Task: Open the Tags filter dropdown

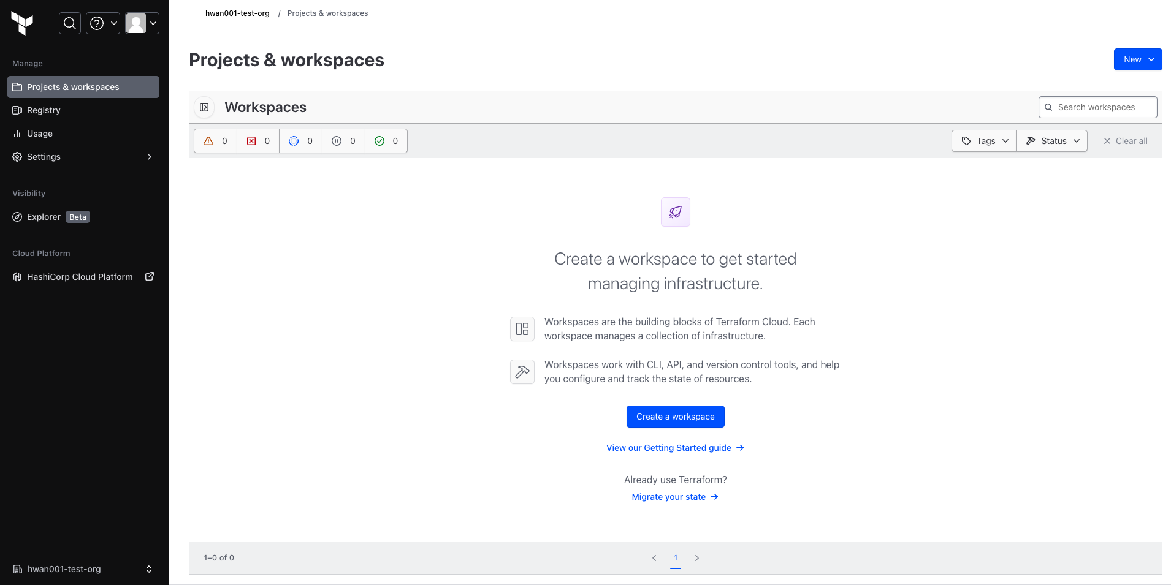Action: [x=984, y=141]
